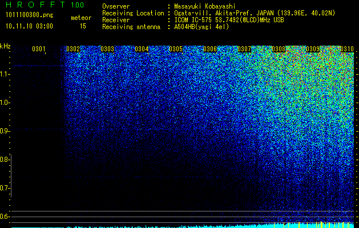Viewport: 359px width, 228px height.
Task: Click the kHz axis unit label
Action: point(5,46)
